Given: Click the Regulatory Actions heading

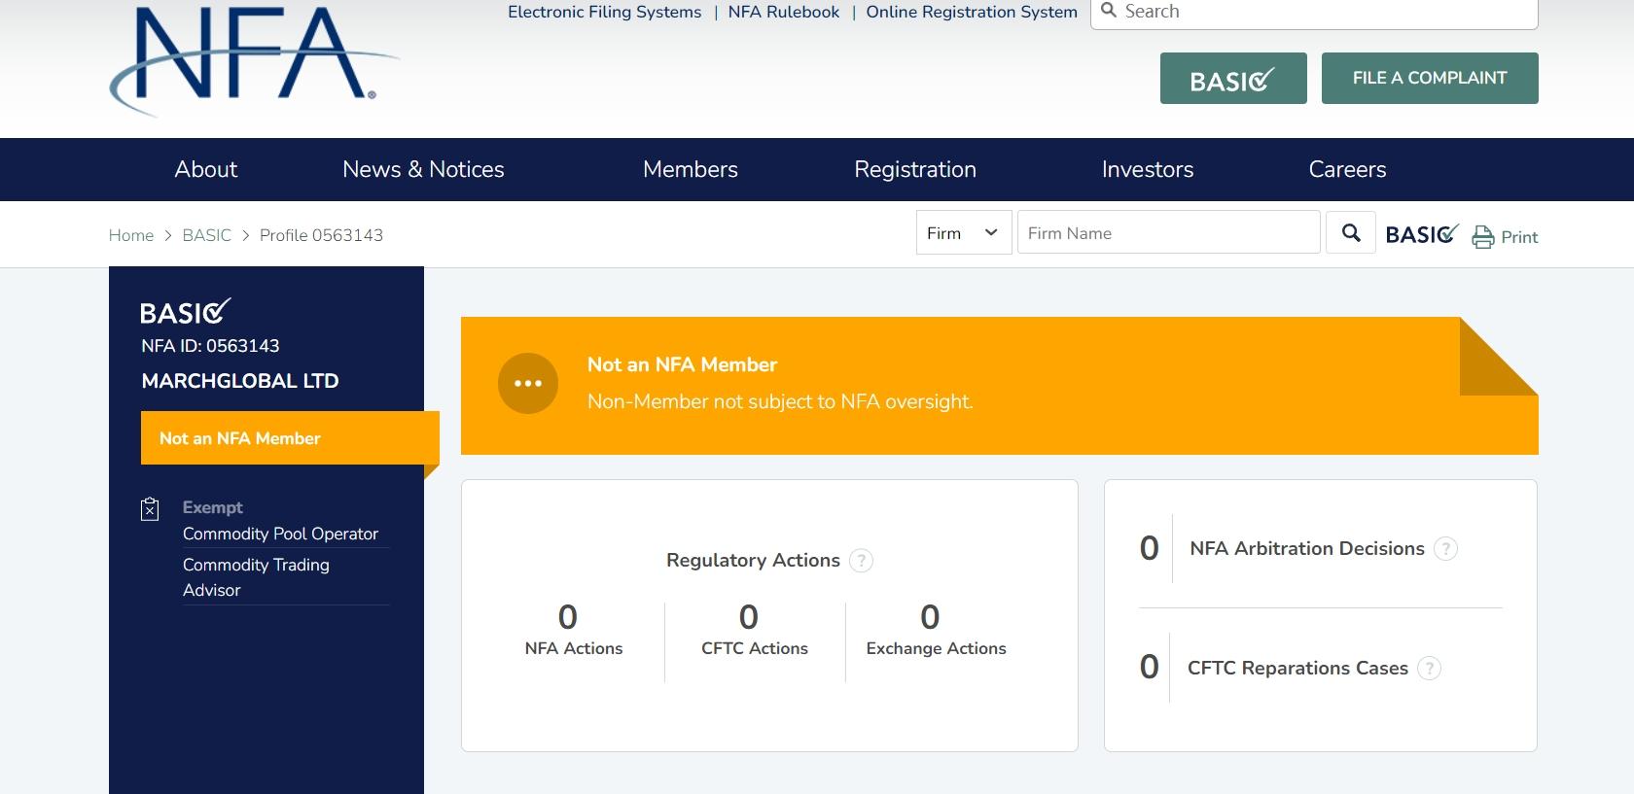Looking at the screenshot, I should point(753,561).
